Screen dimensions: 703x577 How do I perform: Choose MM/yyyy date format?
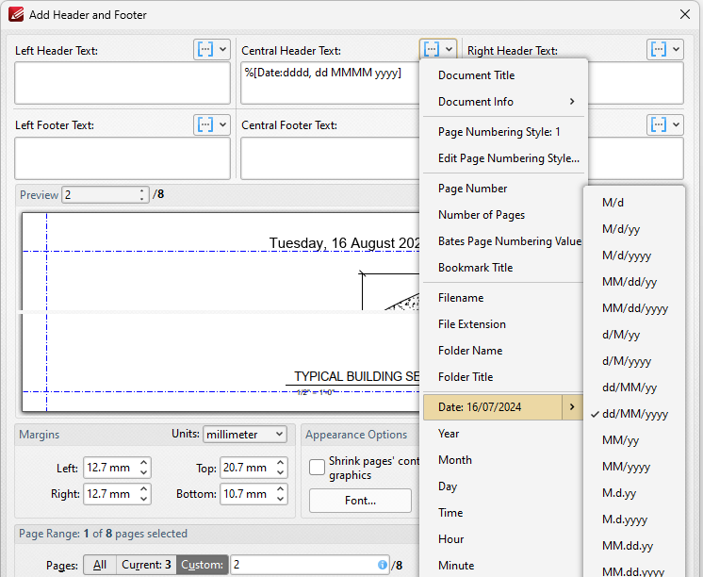(634, 467)
